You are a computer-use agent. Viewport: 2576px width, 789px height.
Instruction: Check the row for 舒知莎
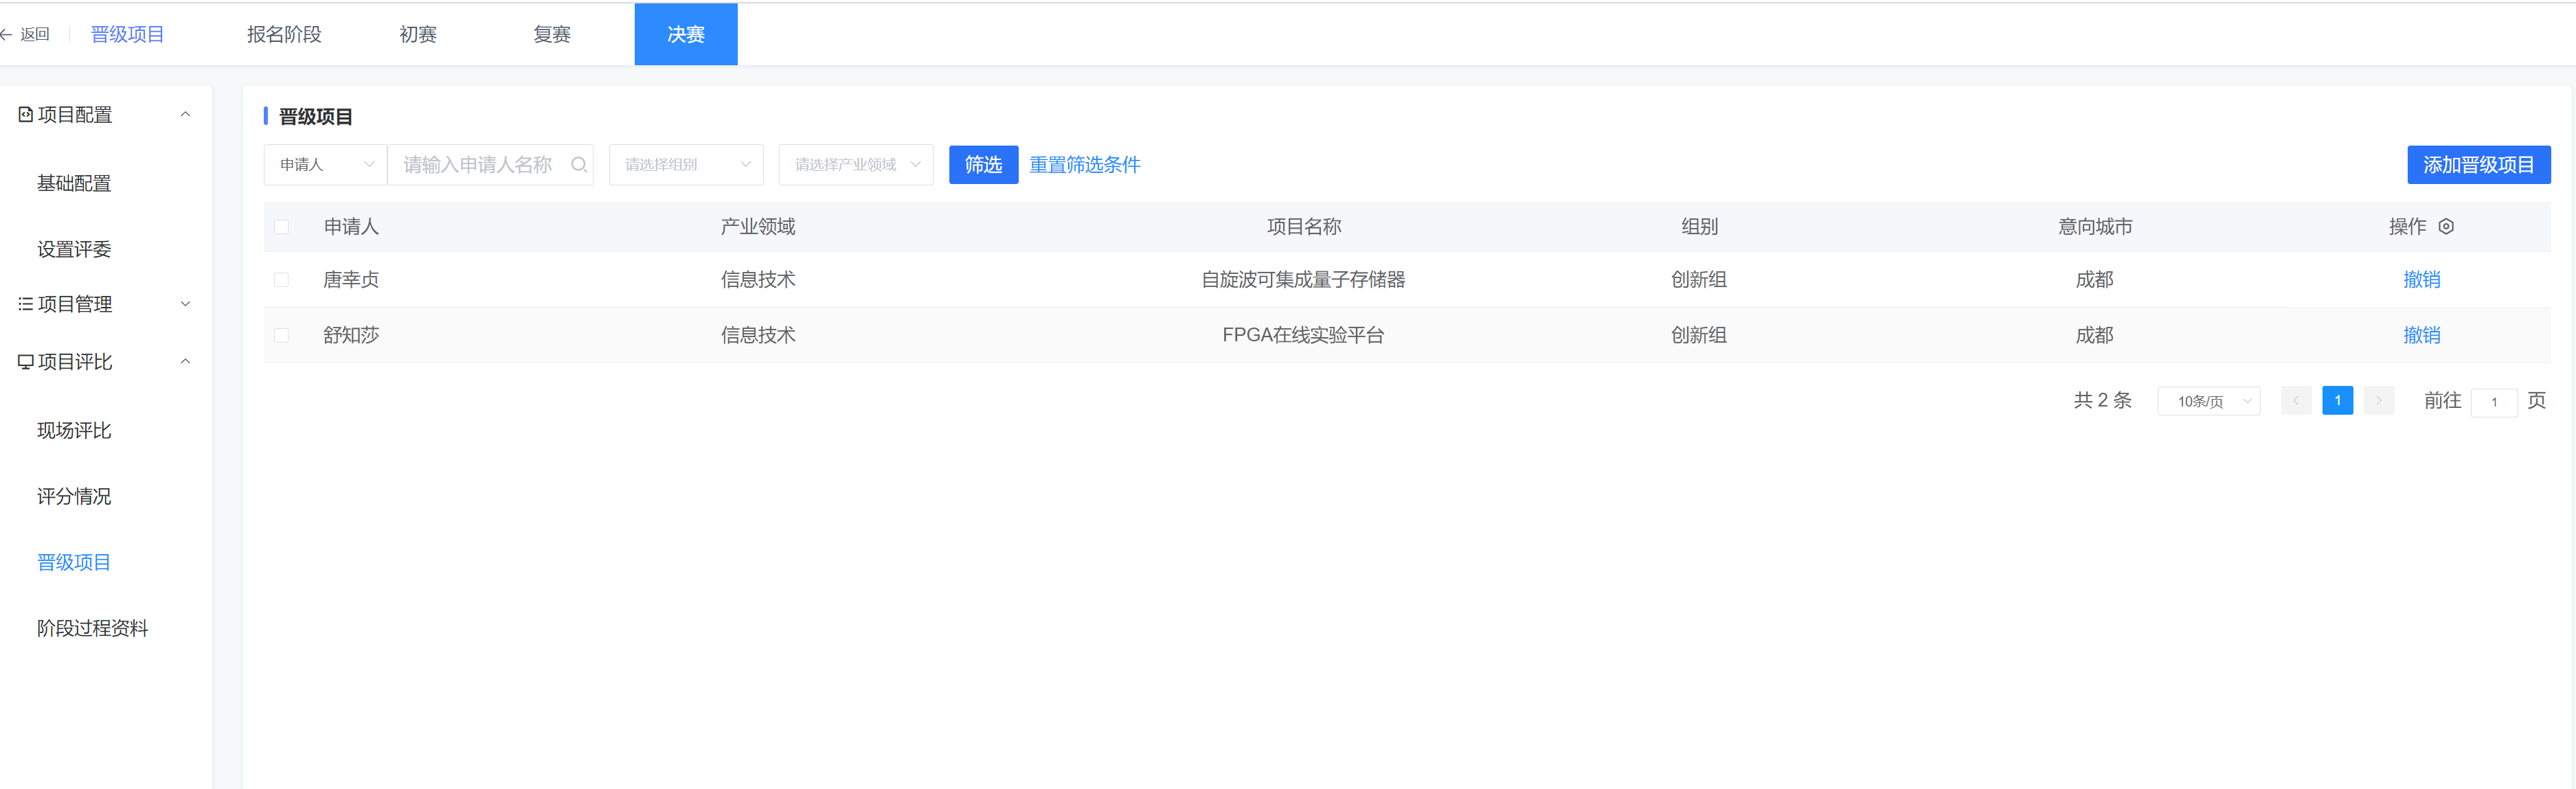pyautogui.click(x=282, y=335)
